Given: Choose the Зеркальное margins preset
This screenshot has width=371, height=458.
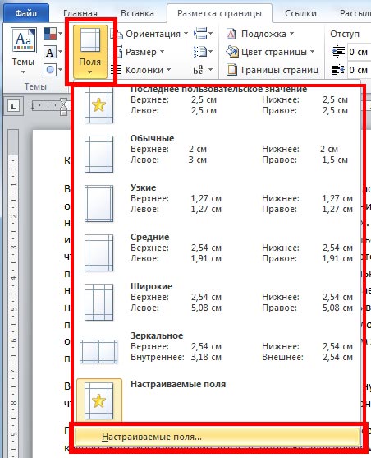Looking at the screenshot, I should pos(217,351).
